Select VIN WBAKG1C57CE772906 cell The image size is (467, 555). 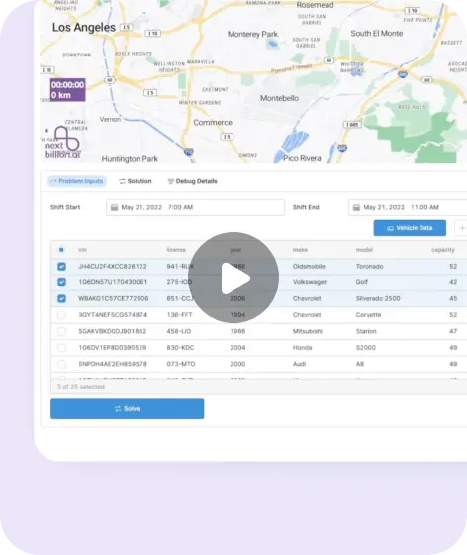click(114, 298)
